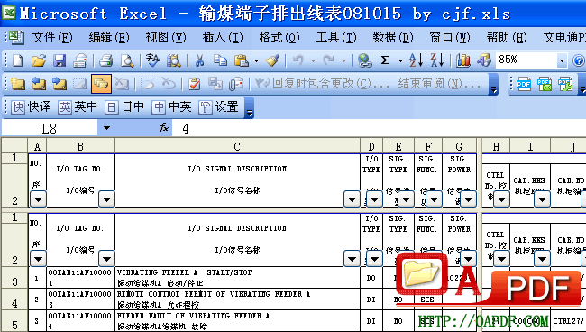This screenshot has width=586, height=332.
Task: Select column C header
Action: click(237, 146)
